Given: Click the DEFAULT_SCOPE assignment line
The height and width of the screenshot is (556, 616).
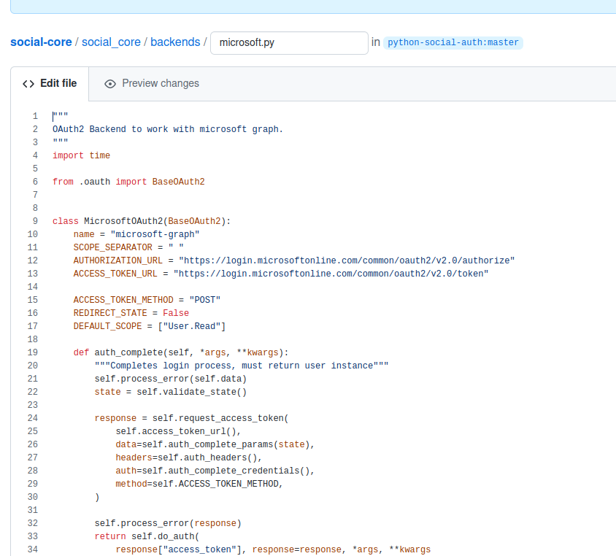Looking at the screenshot, I should [x=149, y=325].
